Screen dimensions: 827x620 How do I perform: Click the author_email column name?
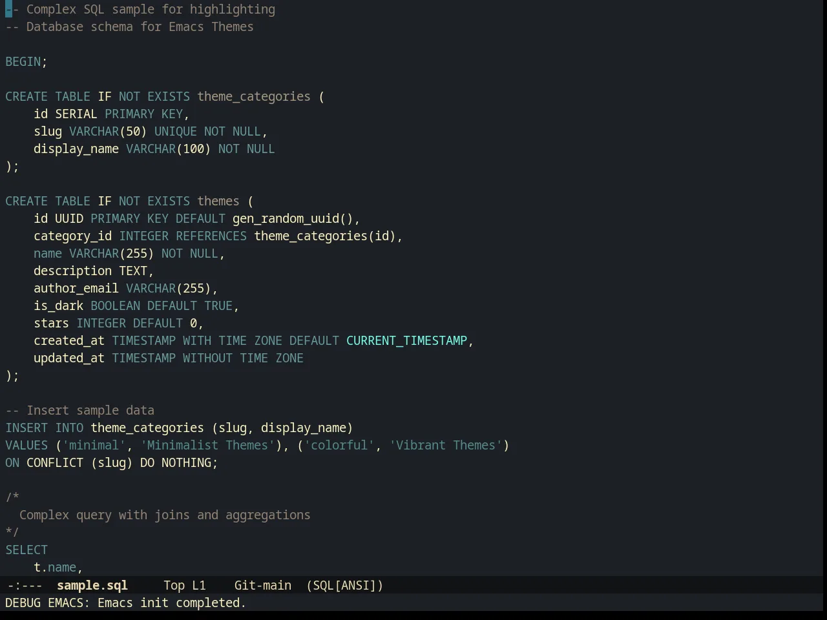[x=76, y=288]
